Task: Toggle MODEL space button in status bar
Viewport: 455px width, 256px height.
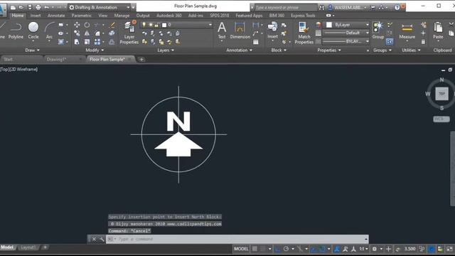Action: coord(241,249)
